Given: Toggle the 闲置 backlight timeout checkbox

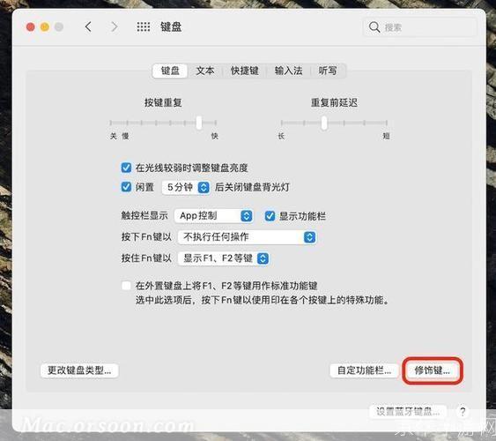Looking at the screenshot, I should click(126, 187).
